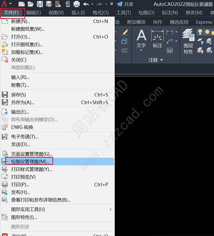Viewport: 214px width, 236px height.
Task: Choose 绘图仪管理器(M) from the File menu
Action: (x=30, y=162)
